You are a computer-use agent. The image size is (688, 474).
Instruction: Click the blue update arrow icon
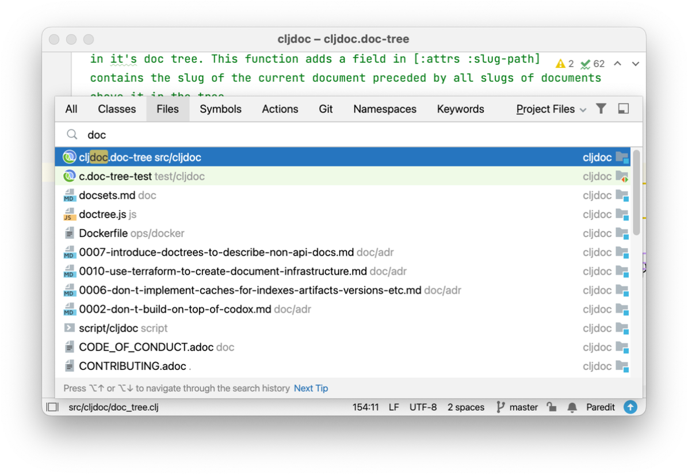[630, 407]
